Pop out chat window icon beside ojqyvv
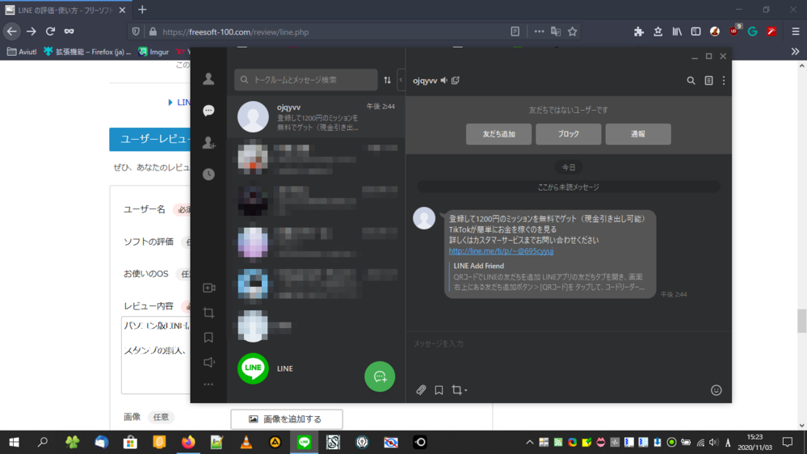The height and width of the screenshot is (454, 807). 456,80
